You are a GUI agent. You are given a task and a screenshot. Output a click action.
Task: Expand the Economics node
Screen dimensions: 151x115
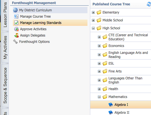[x=99, y=46]
